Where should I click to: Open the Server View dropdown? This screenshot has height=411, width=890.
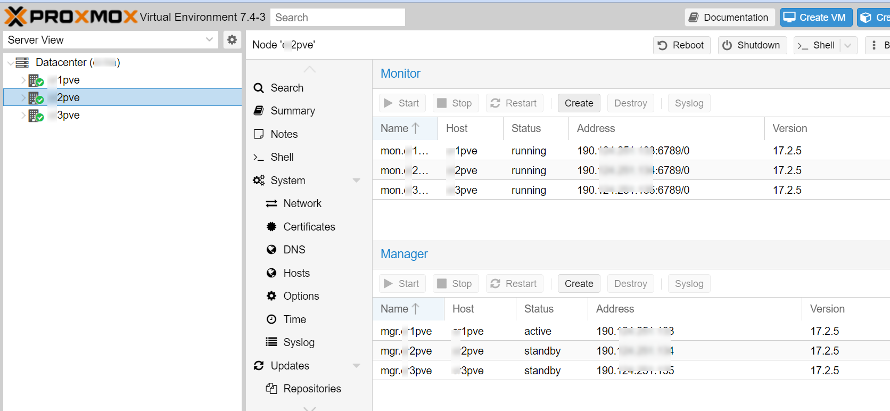pos(209,40)
